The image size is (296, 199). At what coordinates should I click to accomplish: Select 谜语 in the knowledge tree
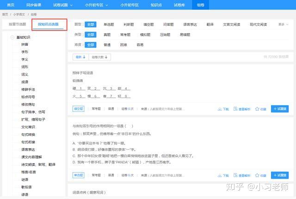point(25,180)
